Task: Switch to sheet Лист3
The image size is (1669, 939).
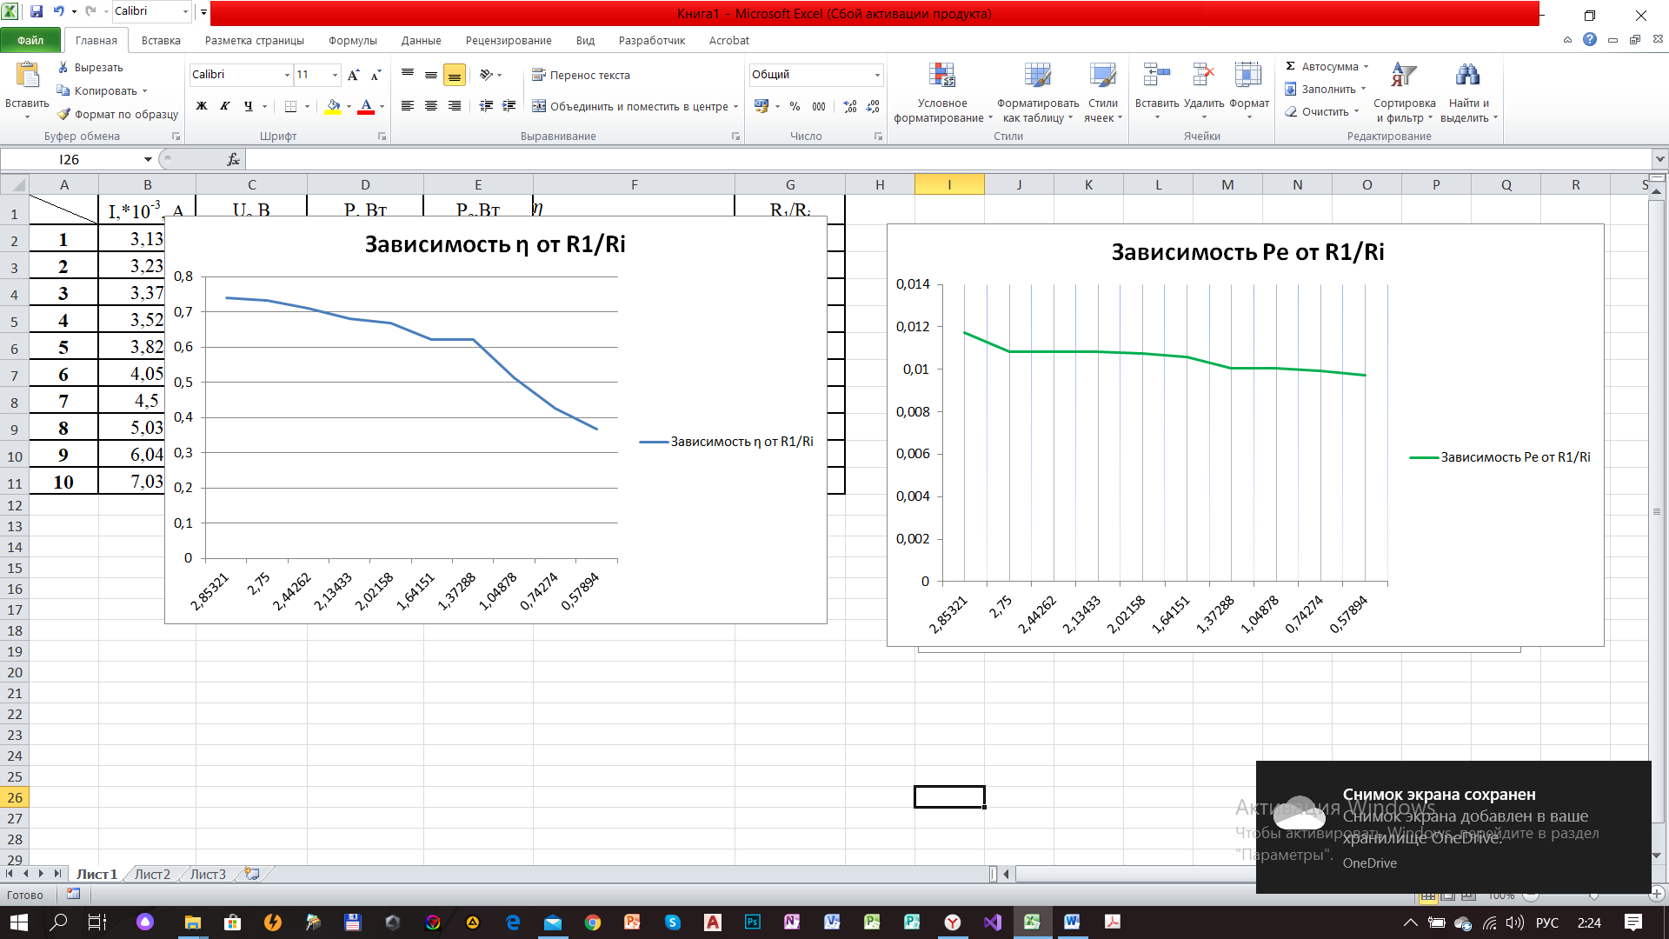Action: point(208,874)
